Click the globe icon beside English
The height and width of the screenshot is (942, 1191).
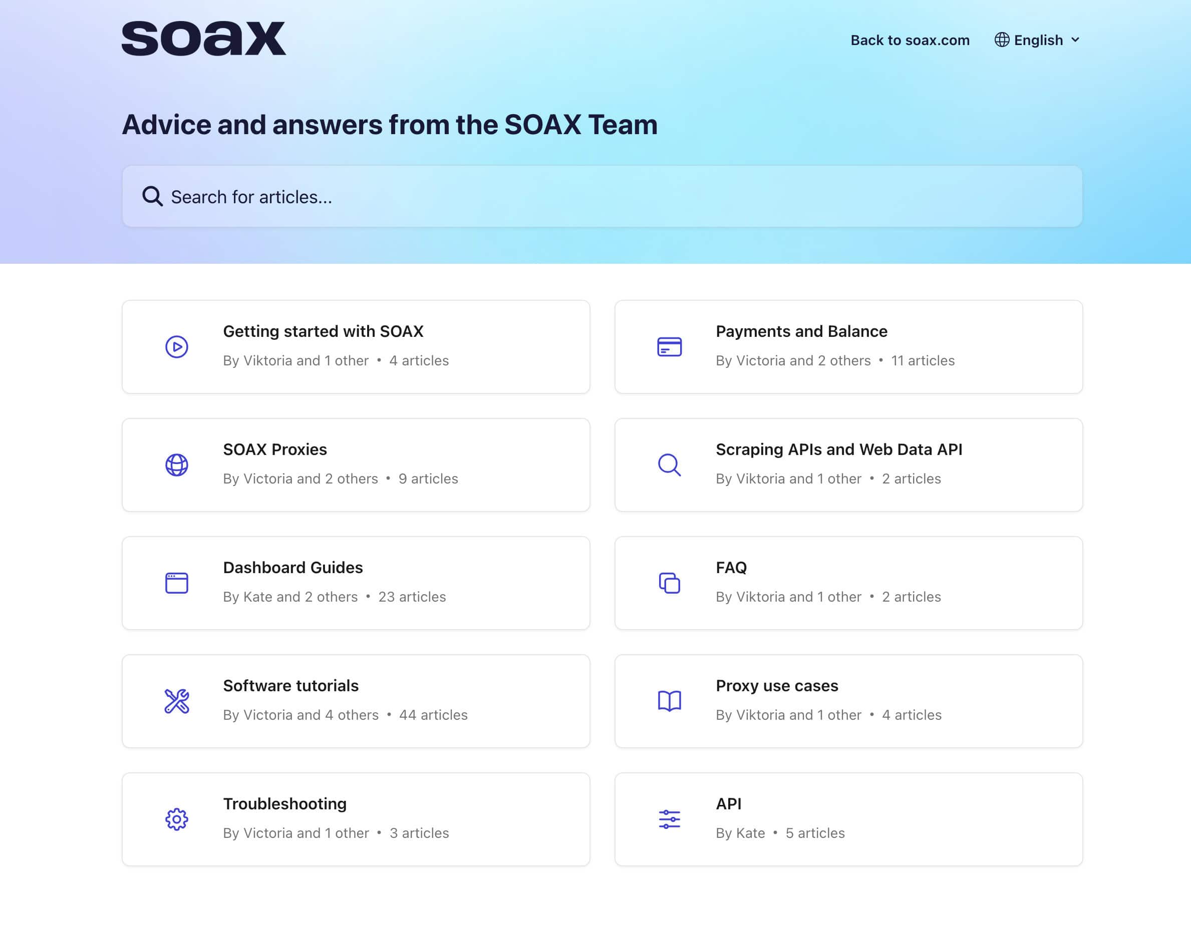[1002, 40]
